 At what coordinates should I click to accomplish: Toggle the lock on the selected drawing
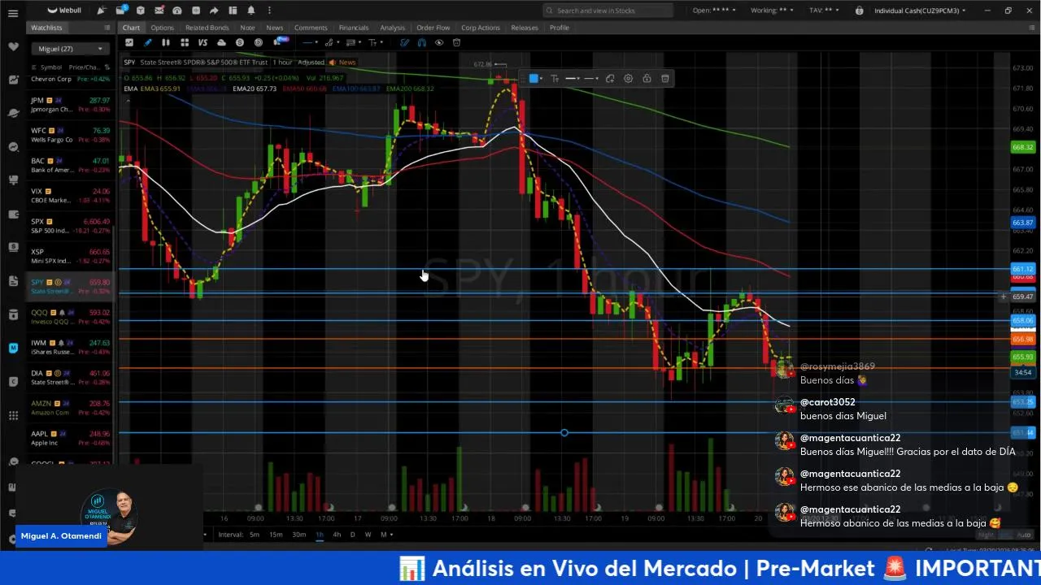tap(647, 79)
